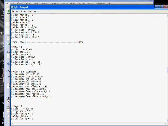
Task: Open Notepad's Help menu
Action: [35, 12]
